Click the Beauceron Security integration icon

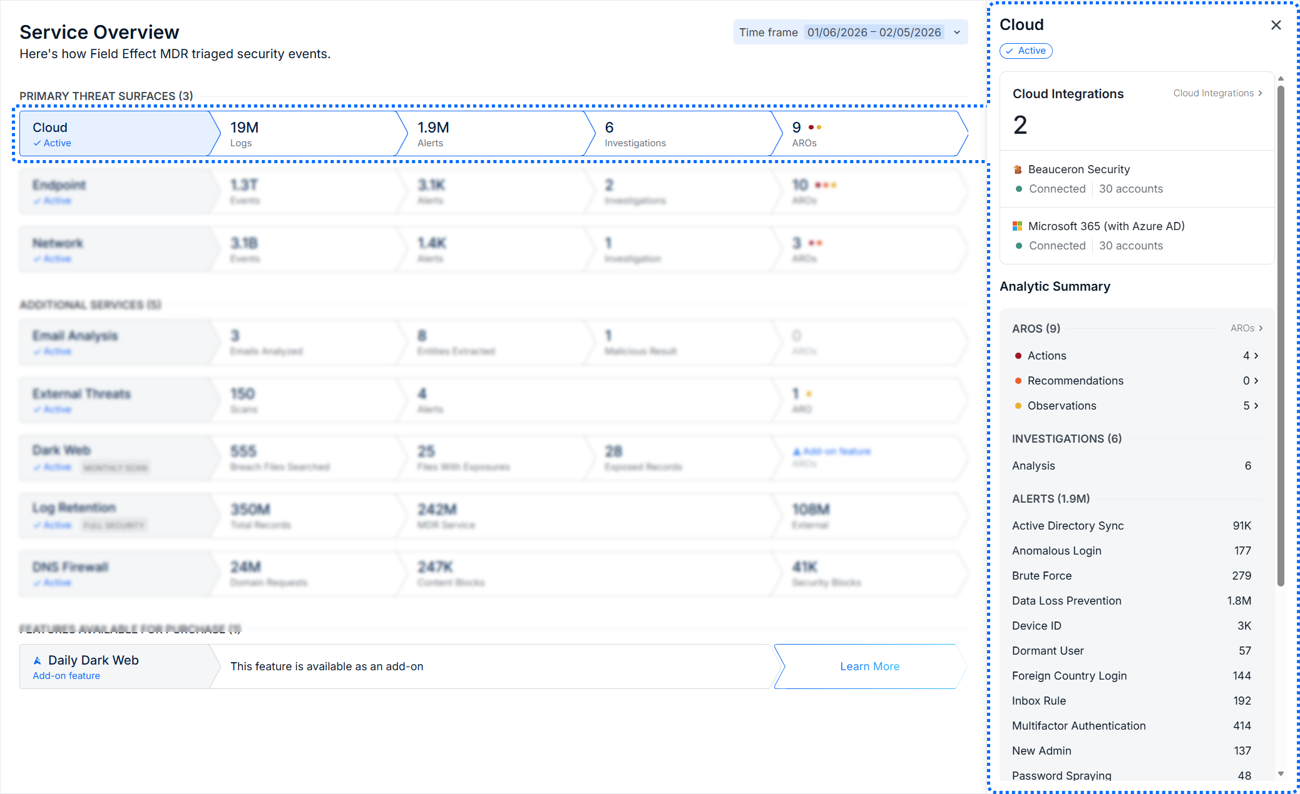coord(1018,169)
